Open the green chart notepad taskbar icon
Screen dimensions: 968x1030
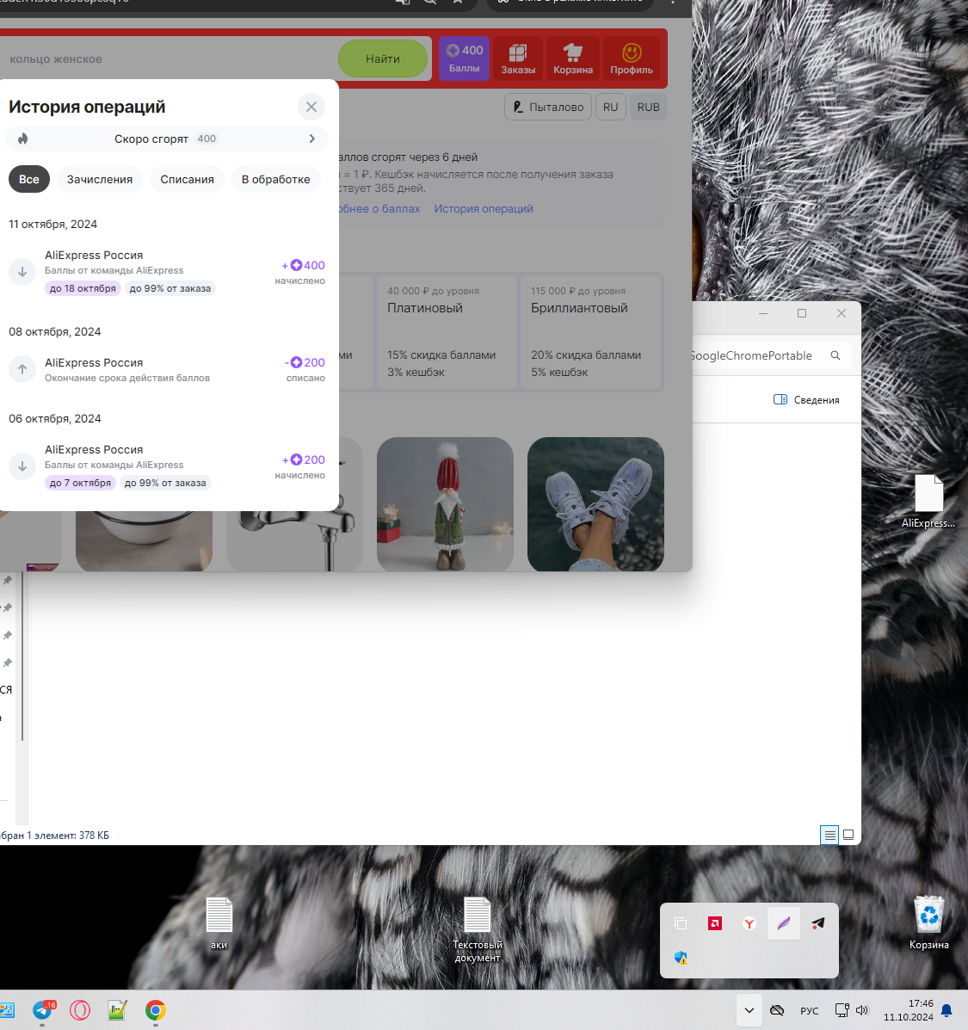coord(118,1010)
